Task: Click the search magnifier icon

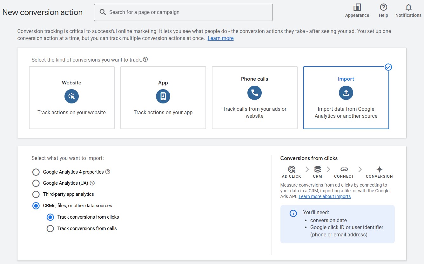Action: click(x=103, y=12)
